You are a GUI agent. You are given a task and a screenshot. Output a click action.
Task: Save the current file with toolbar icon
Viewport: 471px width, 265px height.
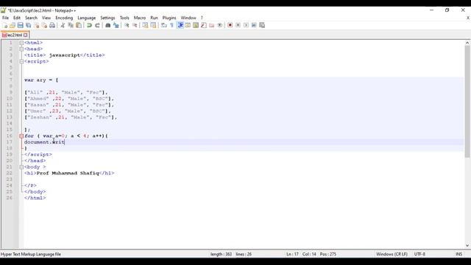pos(20,25)
